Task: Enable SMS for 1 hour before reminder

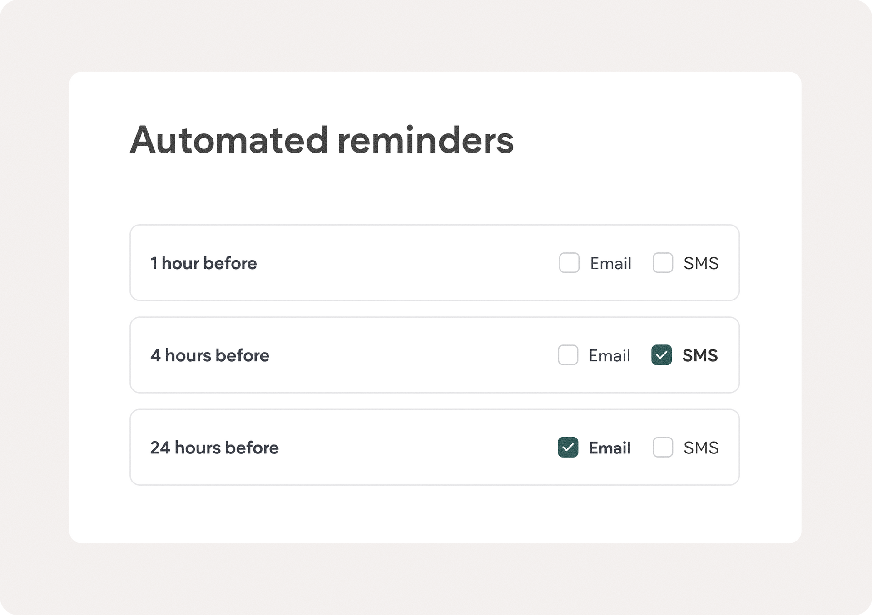Action: pos(663,263)
